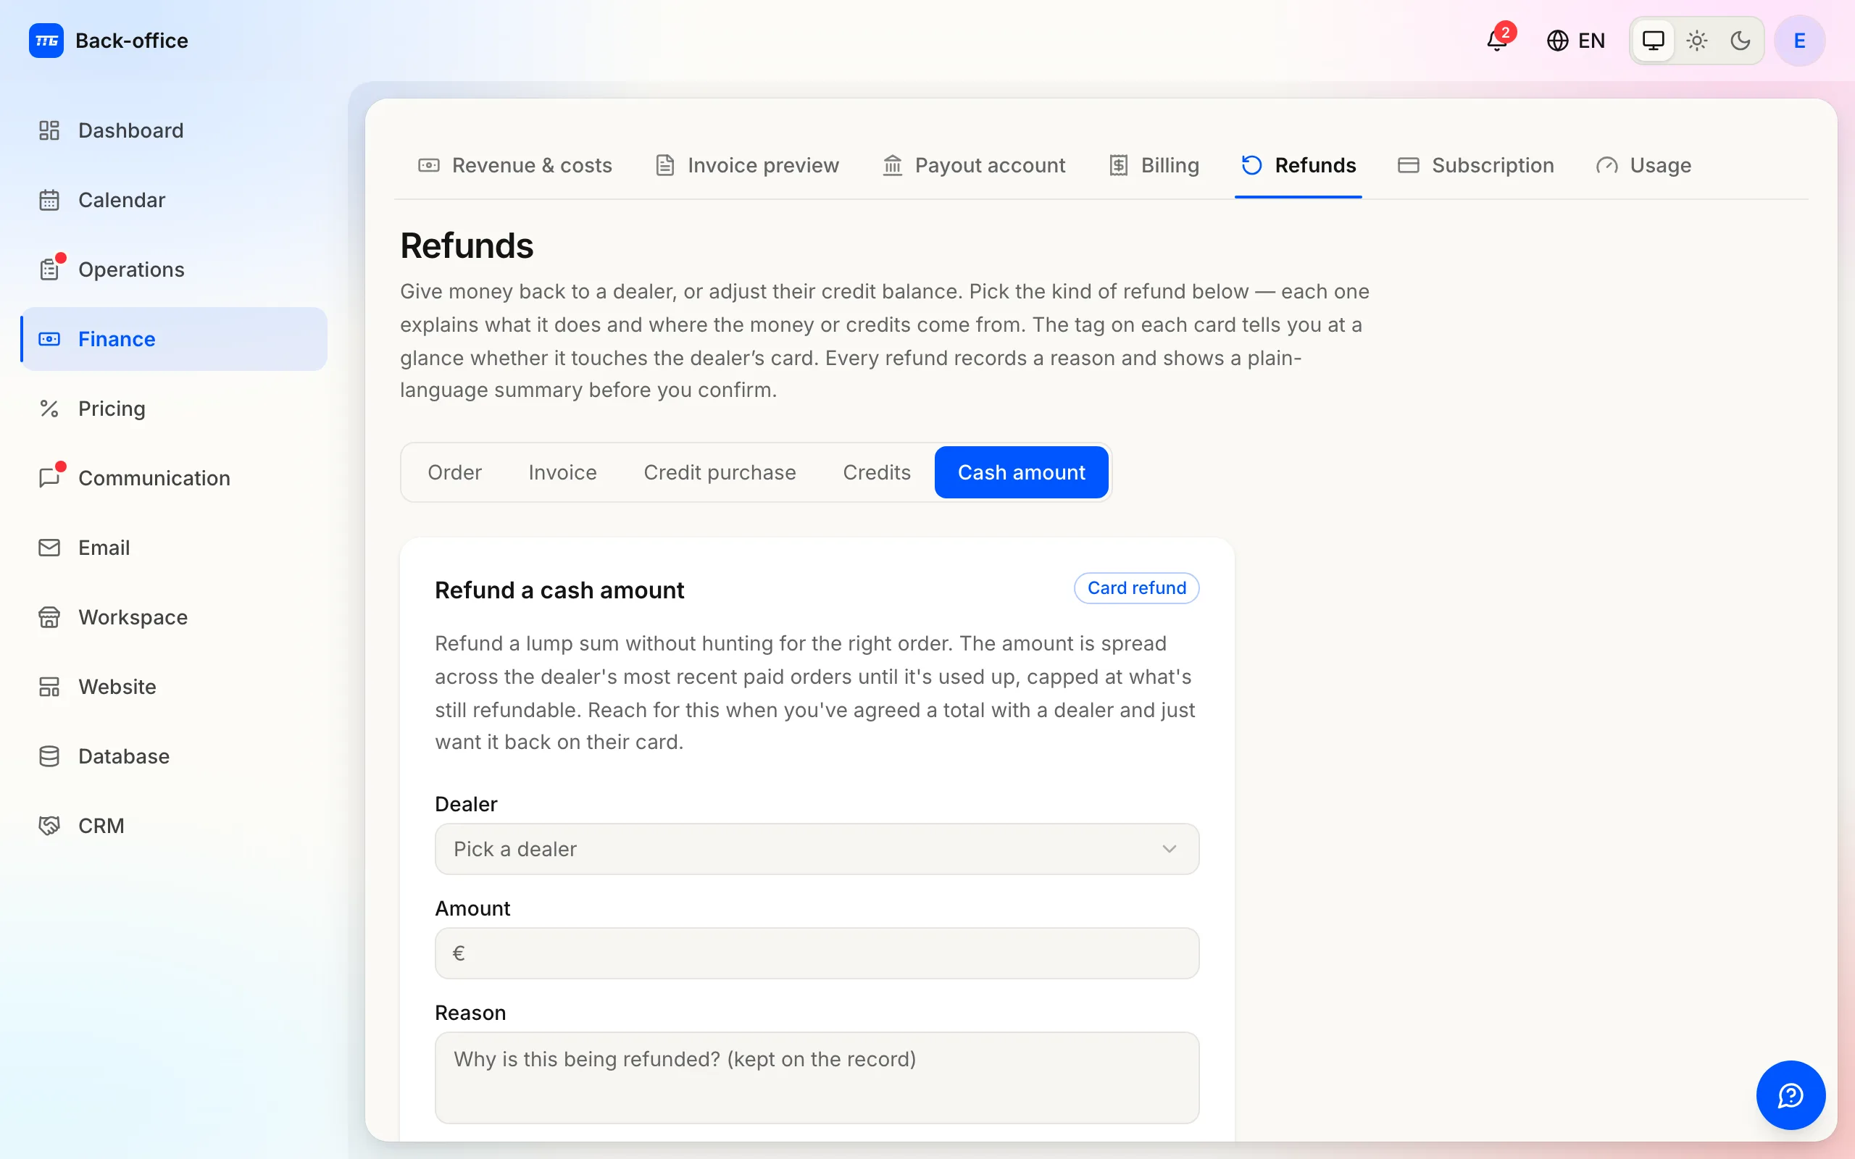Click the CRM handshake icon
The height and width of the screenshot is (1159, 1855).
point(49,826)
